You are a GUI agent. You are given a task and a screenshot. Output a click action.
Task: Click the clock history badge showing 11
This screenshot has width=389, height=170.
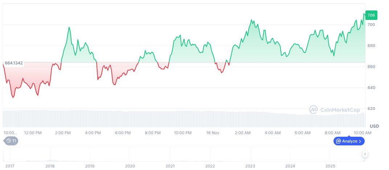tap(11, 141)
